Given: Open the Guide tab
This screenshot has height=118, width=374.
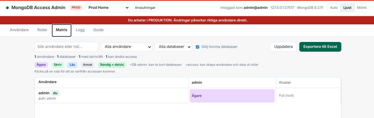Looking at the screenshot, I should click(98, 30).
